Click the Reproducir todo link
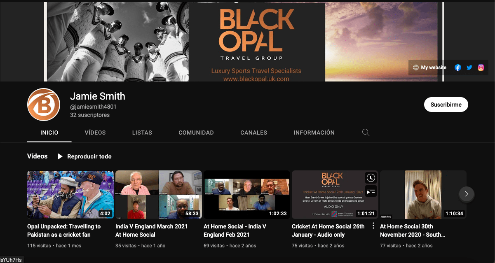This screenshot has width=495, height=263. tap(89, 156)
